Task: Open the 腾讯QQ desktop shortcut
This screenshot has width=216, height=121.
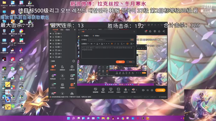Action: coord(13,51)
